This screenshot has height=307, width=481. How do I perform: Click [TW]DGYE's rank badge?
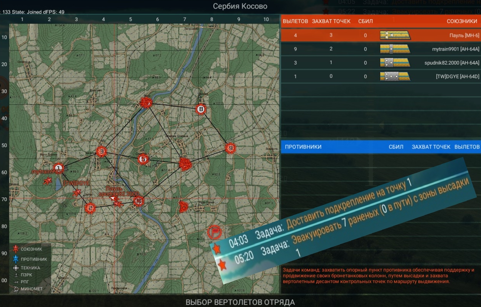(x=395, y=76)
